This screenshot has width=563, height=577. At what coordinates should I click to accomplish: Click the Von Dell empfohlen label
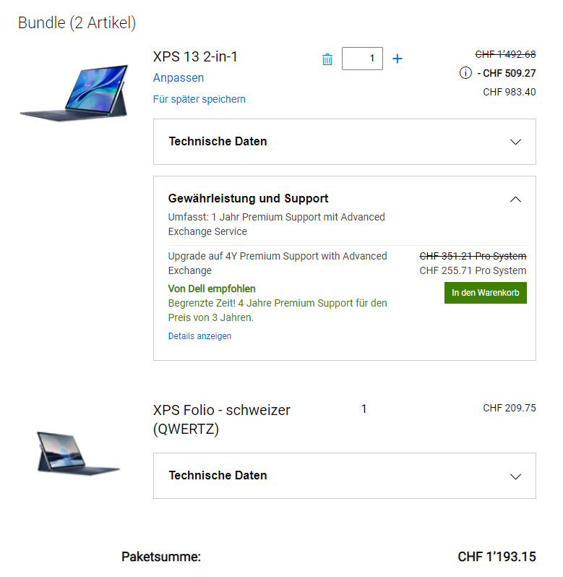[212, 288]
